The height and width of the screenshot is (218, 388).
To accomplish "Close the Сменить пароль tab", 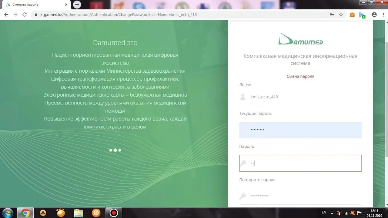I will [66, 5].
